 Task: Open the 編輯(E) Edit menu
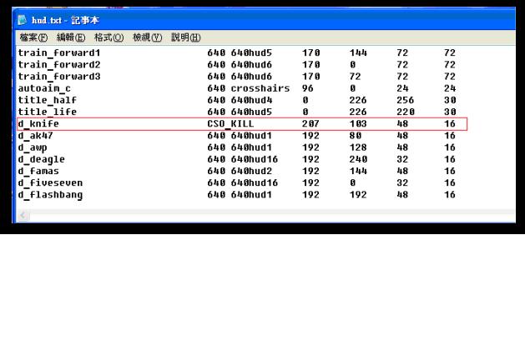pos(71,37)
